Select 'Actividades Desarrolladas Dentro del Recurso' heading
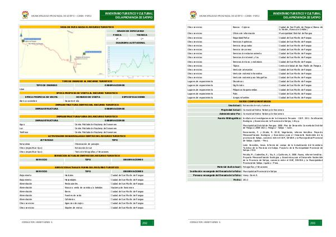The width and height of the screenshot is (336, 237). tap(87, 136)
